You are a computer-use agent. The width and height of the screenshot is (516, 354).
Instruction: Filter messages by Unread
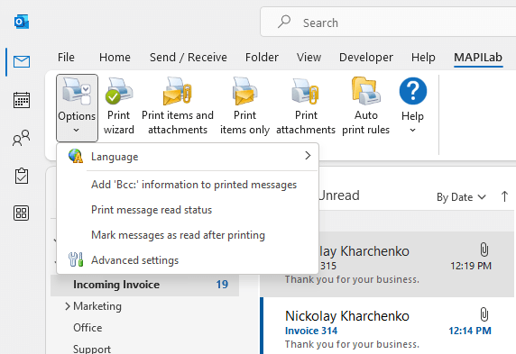(339, 195)
